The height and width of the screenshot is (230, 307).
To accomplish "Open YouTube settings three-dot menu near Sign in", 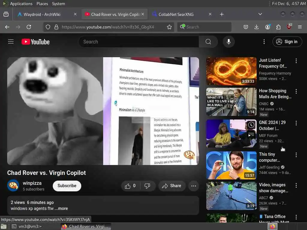I will coord(264,42).
